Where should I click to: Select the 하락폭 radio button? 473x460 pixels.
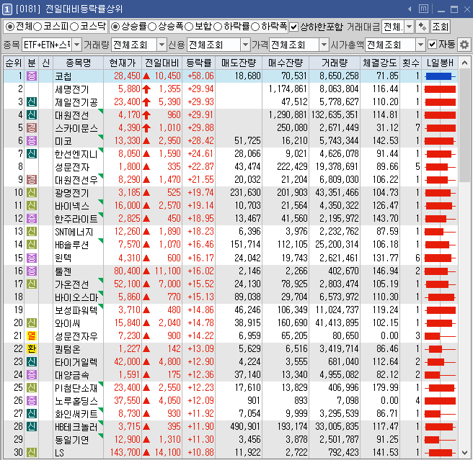(255, 27)
